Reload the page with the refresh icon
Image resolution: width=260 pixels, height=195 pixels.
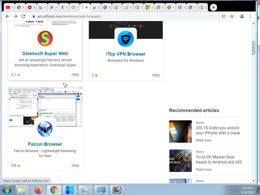click(x=24, y=16)
